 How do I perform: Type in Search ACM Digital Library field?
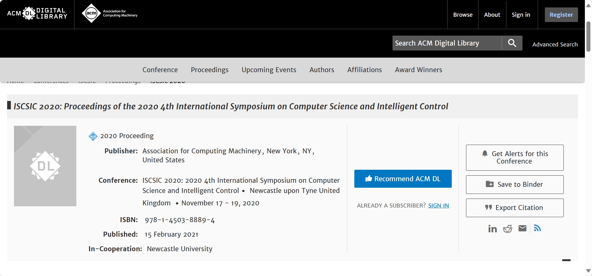(x=447, y=43)
